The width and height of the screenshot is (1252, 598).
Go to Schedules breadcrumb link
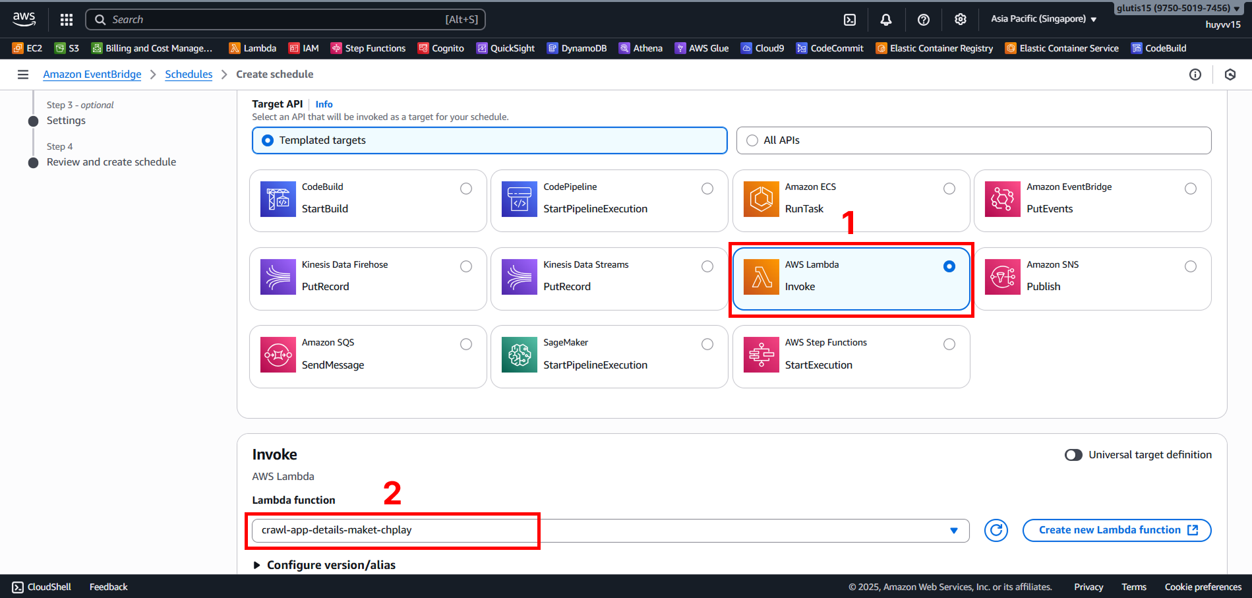click(189, 75)
